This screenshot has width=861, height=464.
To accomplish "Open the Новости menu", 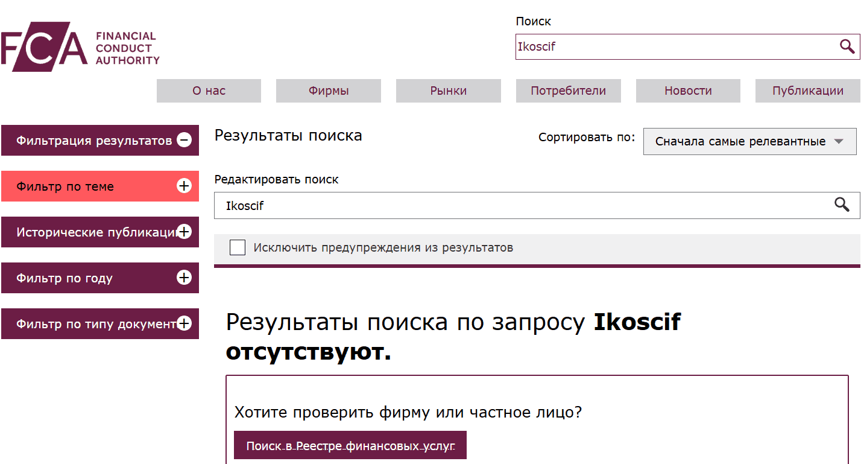I will pyautogui.click(x=687, y=91).
